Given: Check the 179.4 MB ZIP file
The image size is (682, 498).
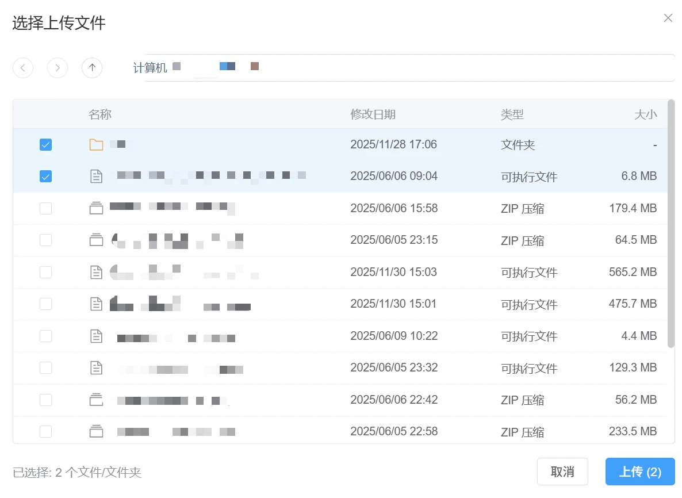Looking at the screenshot, I should [45, 208].
